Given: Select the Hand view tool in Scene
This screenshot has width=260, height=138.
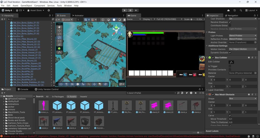Looking at the screenshot, I should coord(59,27).
